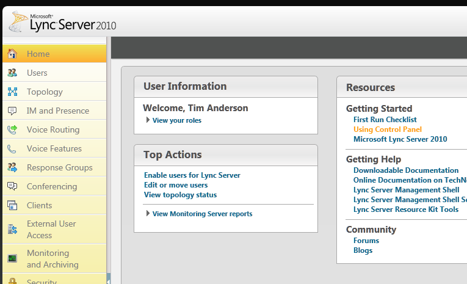The width and height of the screenshot is (467, 284).
Task: Click Online Documentation on TechNet link
Action: pos(410,180)
